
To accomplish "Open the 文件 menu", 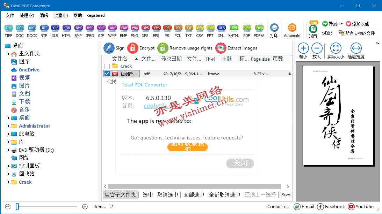I will pos(10,15).
